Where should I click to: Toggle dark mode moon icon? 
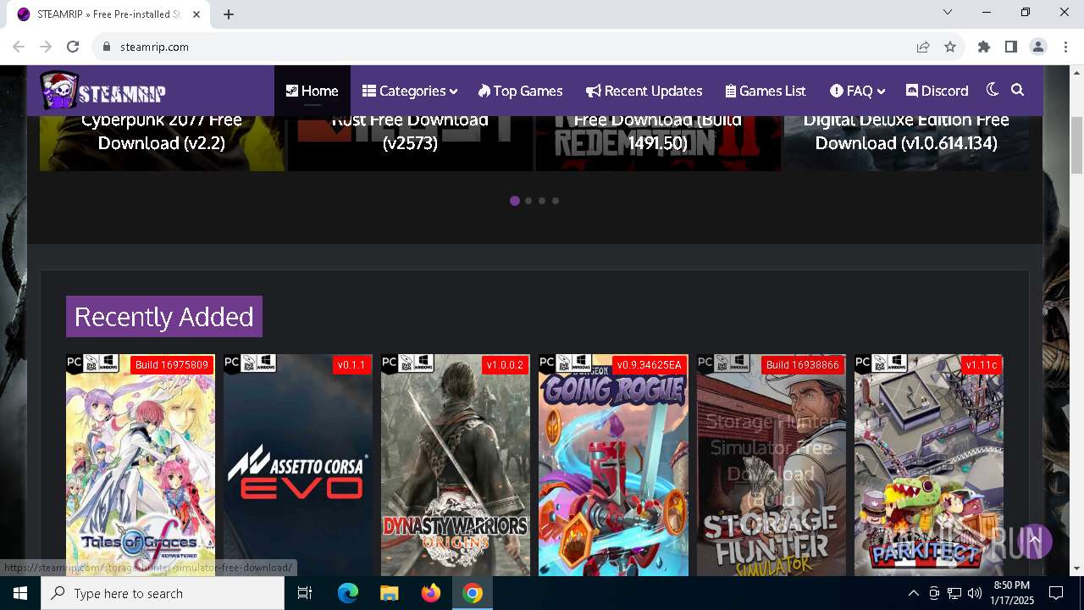993,90
